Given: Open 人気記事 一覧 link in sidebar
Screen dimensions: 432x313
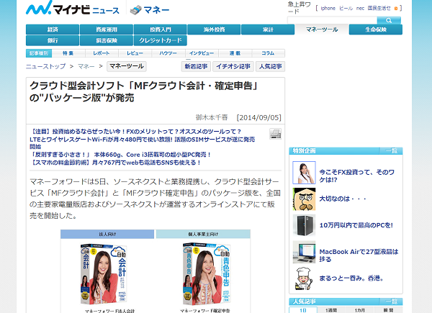Looking at the screenshot, I should pos(391,301).
